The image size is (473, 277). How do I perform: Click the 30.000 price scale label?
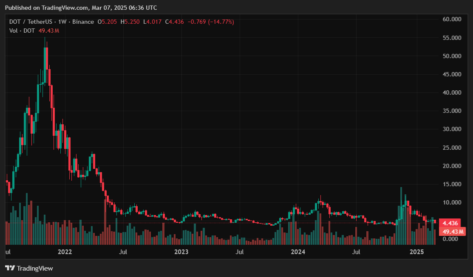tap(452, 129)
